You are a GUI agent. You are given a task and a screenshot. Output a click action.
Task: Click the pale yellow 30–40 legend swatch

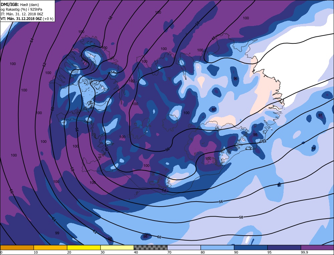click(x=117, y=247)
